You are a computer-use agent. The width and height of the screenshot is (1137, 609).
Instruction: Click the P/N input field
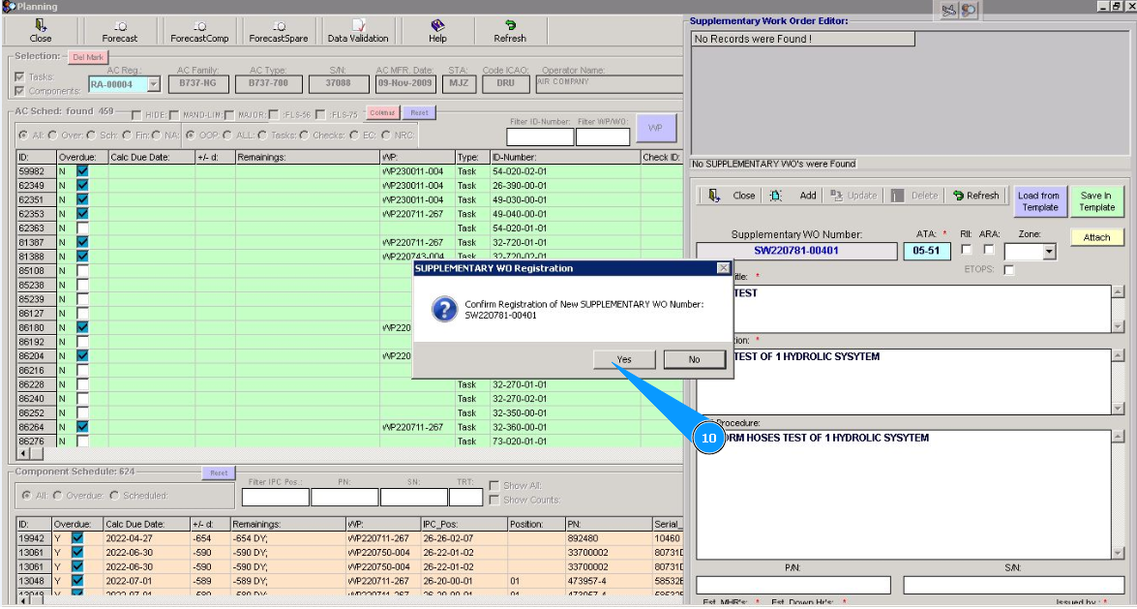pyautogui.click(x=793, y=585)
